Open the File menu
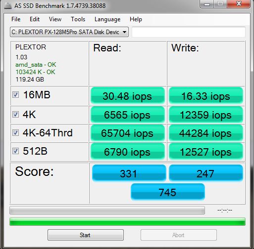 click(16, 19)
